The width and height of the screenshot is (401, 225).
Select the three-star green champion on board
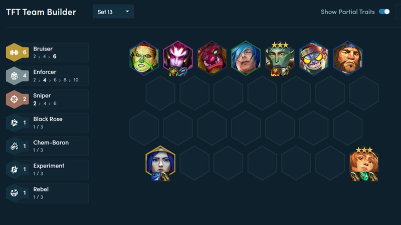point(280,58)
